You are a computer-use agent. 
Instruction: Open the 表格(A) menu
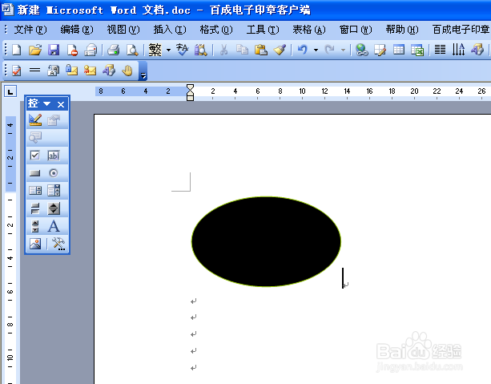pos(308,30)
